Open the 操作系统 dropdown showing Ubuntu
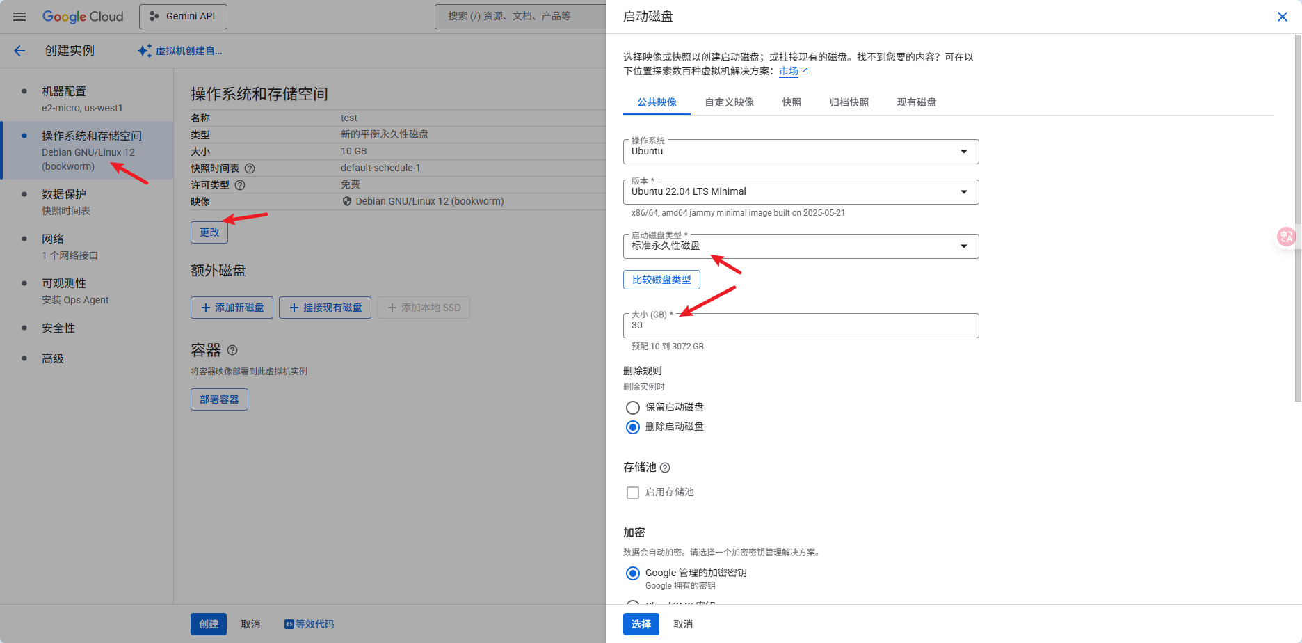The image size is (1302, 643). pos(801,152)
